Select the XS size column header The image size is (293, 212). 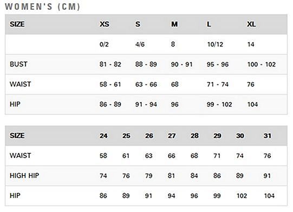[105, 24]
